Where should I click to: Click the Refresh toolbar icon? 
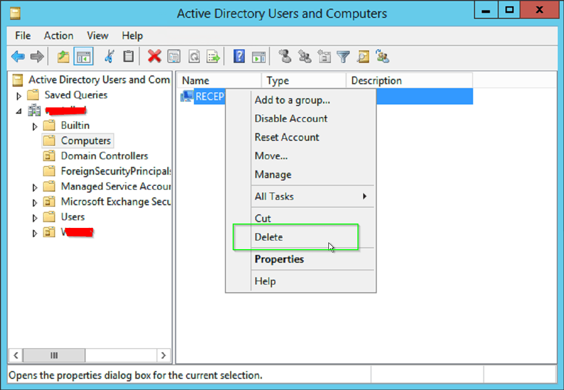click(x=194, y=57)
